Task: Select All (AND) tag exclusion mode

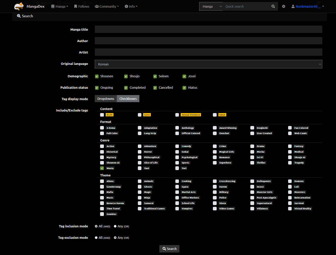Action: coord(96,238)
